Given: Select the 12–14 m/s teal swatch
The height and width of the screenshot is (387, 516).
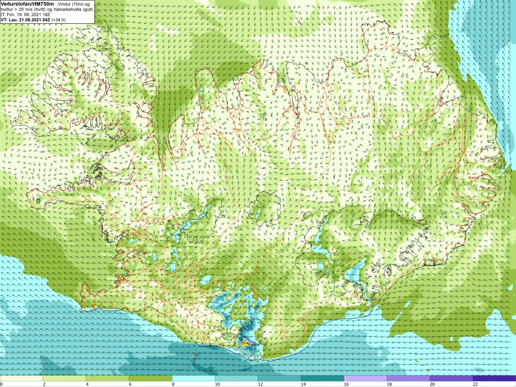Looking at the screenshot, I should tap(279, 379).
